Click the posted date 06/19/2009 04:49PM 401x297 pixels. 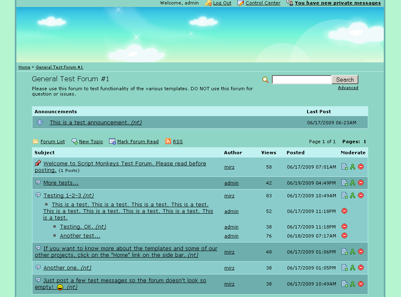[x=311, y=183]
